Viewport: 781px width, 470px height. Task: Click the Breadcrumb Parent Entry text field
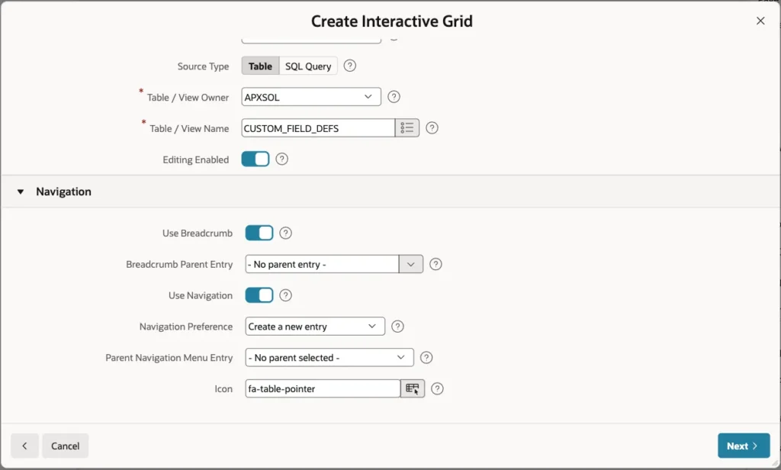point(322,264)
